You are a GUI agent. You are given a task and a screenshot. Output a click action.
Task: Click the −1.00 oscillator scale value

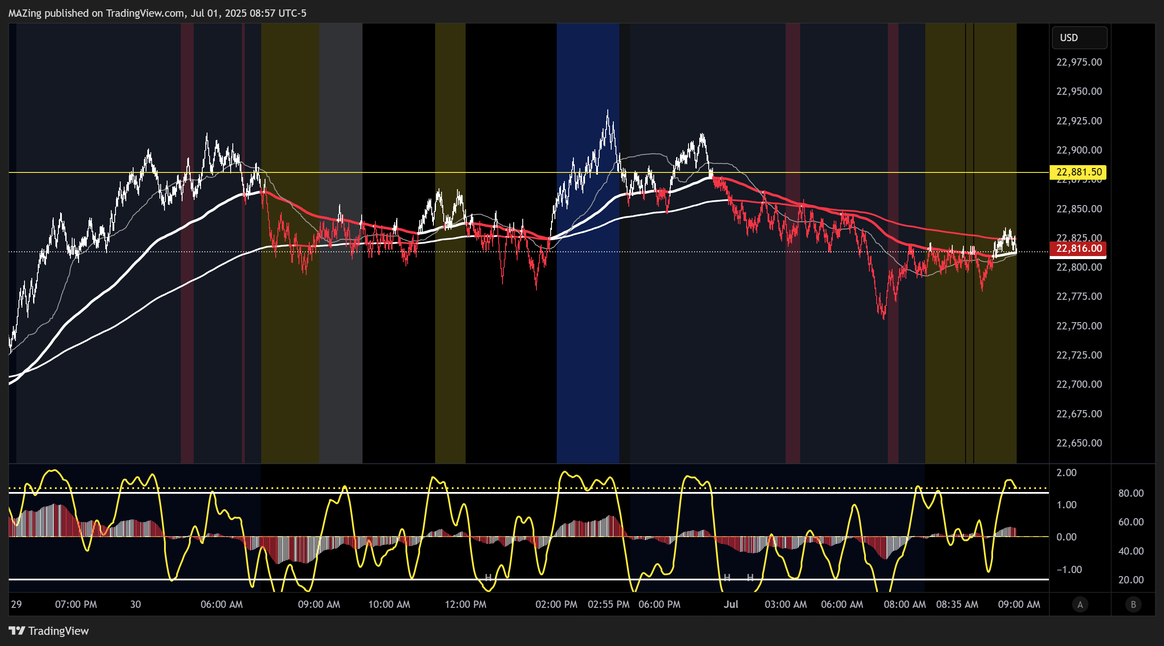[x=1069, y=570]
